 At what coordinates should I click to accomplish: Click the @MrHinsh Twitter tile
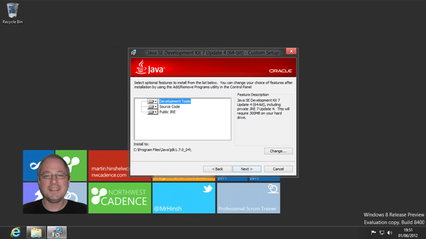pyautogui.click(x=184, y=198)
